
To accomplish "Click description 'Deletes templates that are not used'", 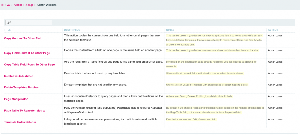I will point(95,85).
